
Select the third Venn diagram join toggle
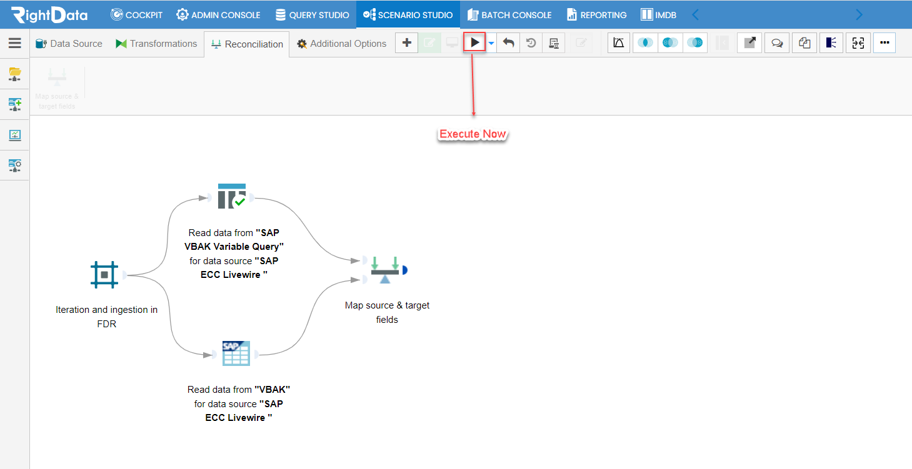pos(695,43)
